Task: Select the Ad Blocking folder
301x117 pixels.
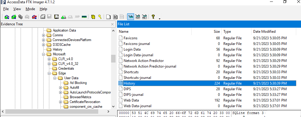Action: [78, 83]
